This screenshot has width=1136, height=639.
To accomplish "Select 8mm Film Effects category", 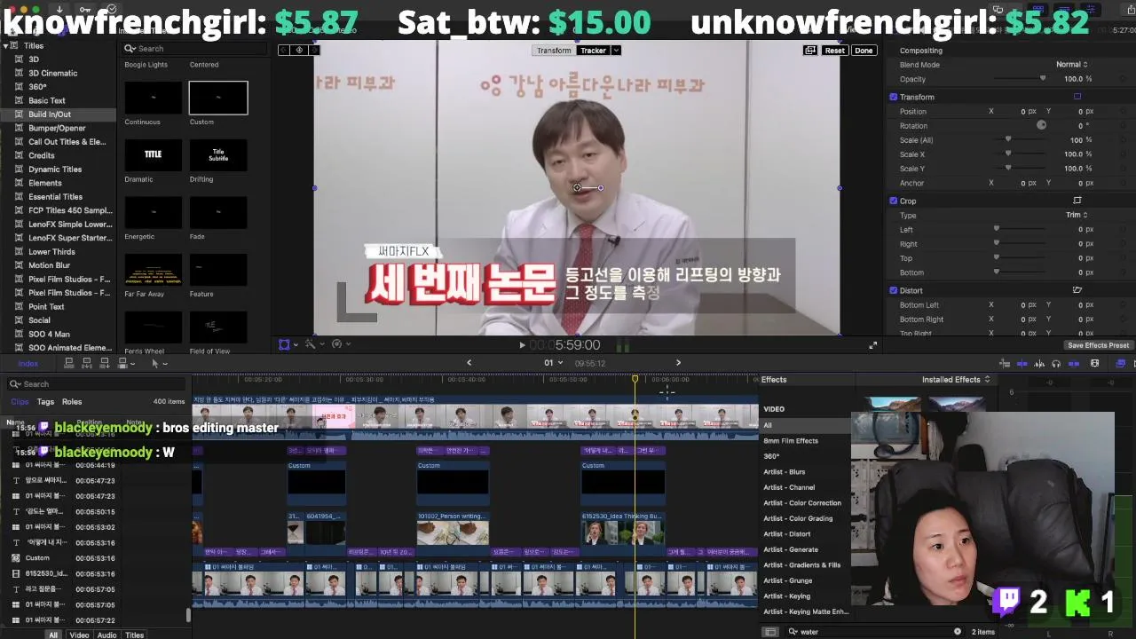I will pos(791,441).
